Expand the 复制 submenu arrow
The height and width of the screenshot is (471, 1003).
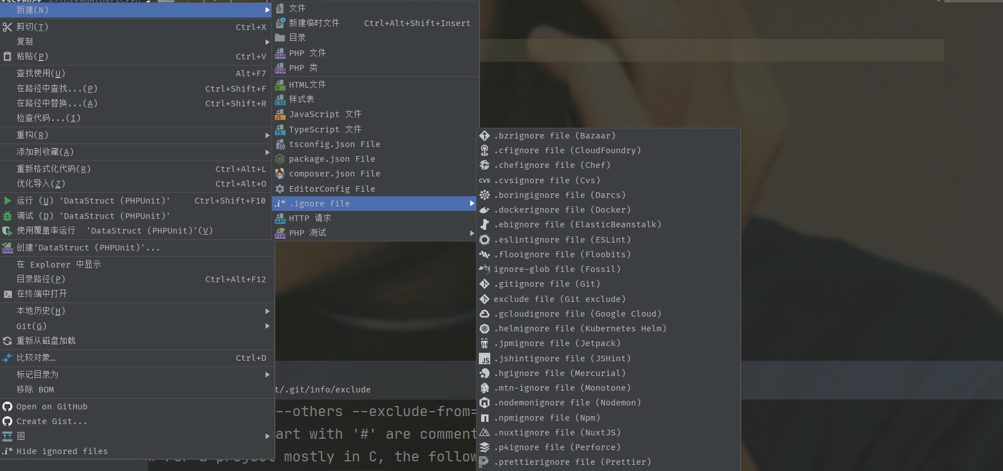267,42
